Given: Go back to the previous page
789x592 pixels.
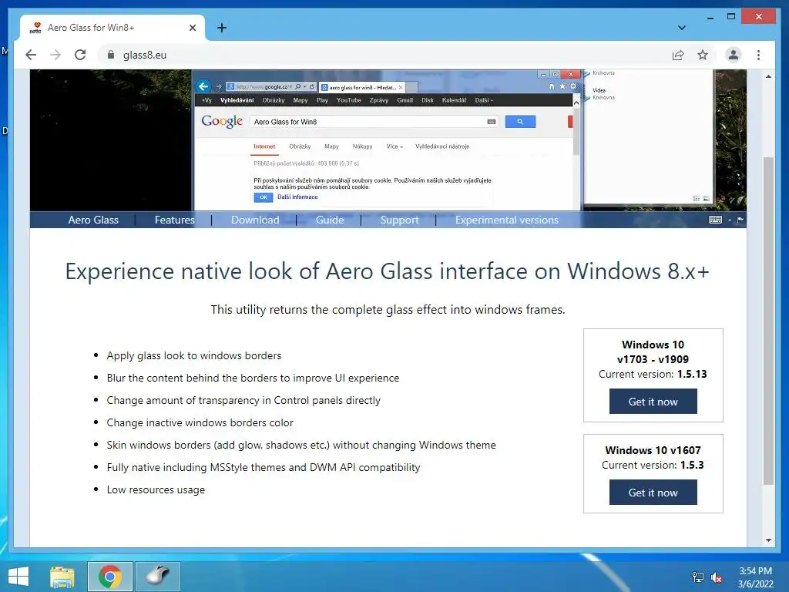Looking at the screenshot, I should (31, 55).
